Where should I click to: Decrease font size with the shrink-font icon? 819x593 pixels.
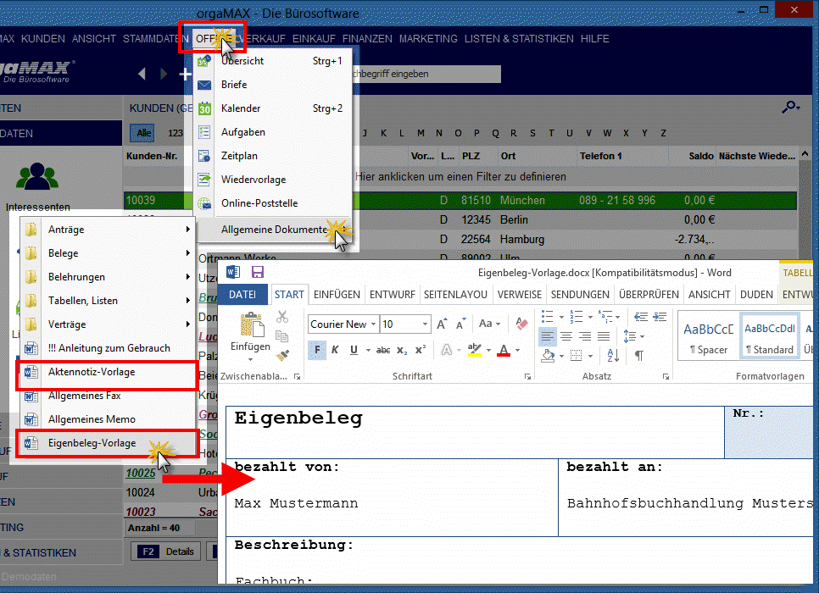(x=460, y=324)
